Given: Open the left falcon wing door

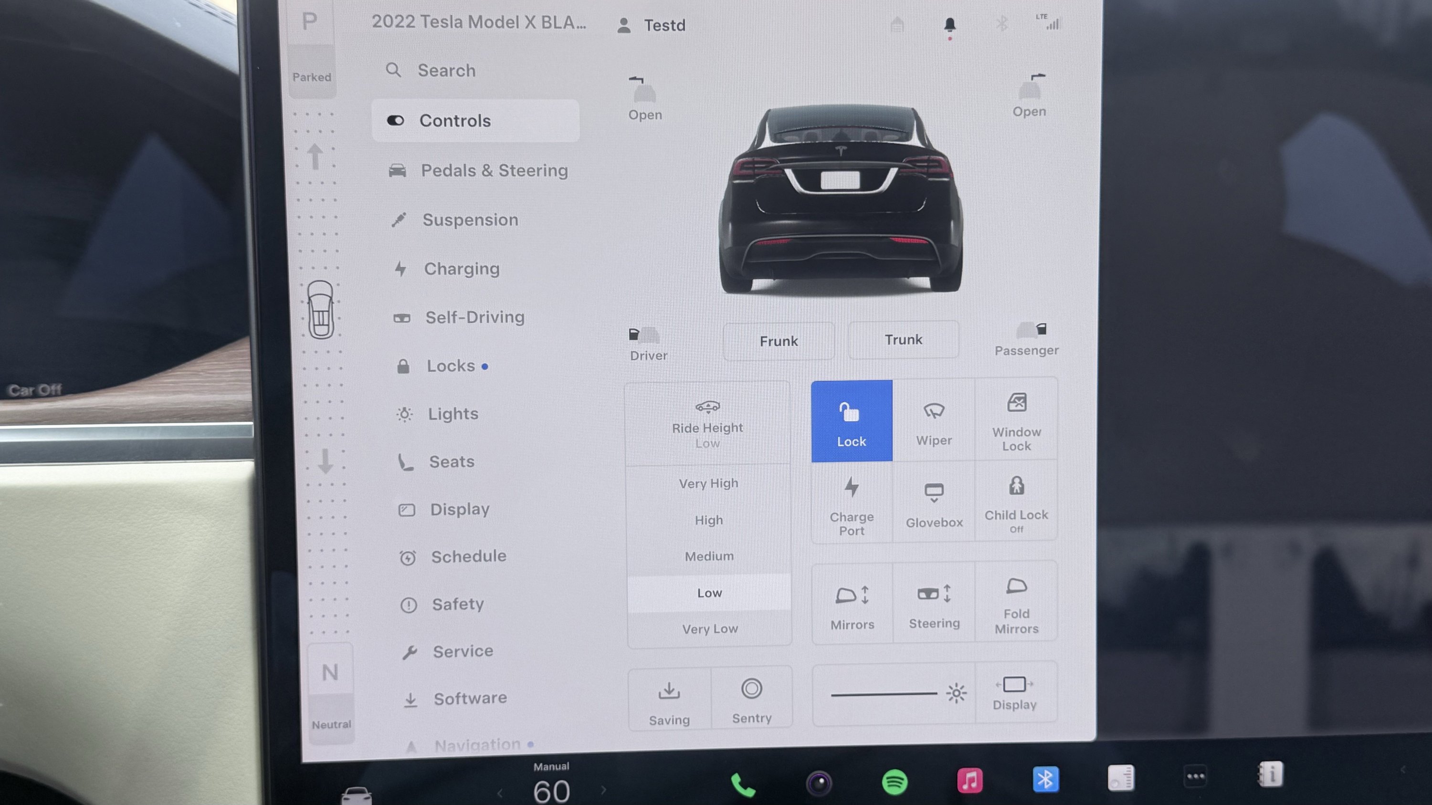Looking at the screenshot, I should tap(645, 98).
